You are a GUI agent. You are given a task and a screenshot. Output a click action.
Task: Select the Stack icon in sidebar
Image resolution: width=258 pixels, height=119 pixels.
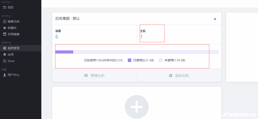(5, 61)
